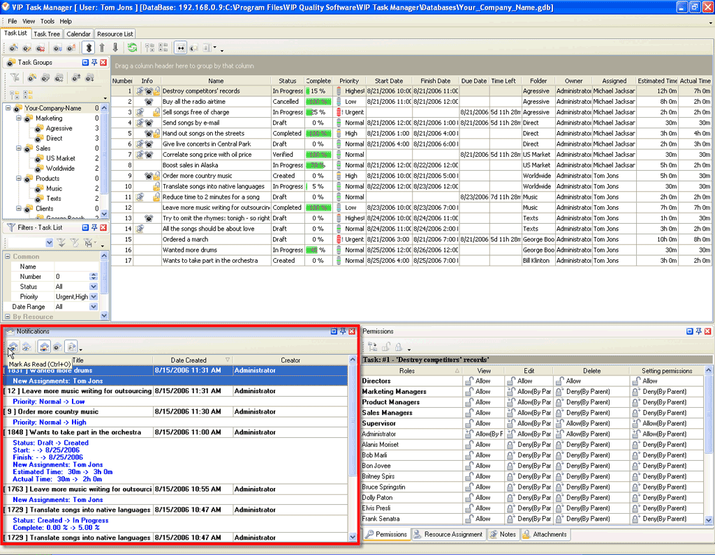Toggle Delete permission lock for Bob Marli
715x555 pixels.
pos(560,455)
